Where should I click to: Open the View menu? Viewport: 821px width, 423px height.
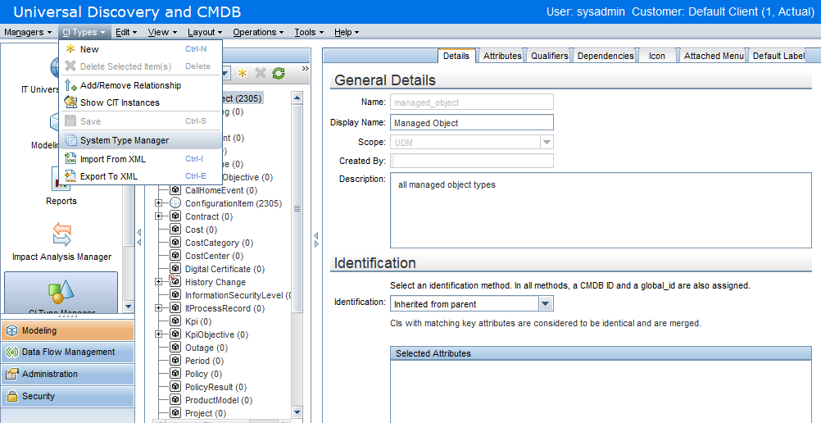point(162,32)
